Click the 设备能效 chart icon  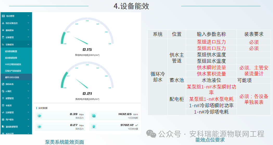(3, 44)
